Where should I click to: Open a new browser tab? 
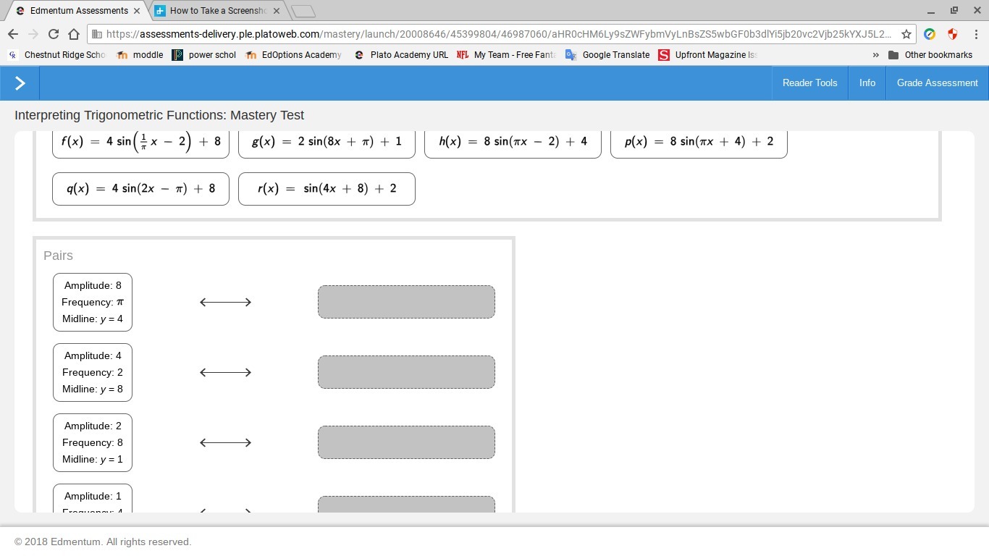(x=303, y=12)
